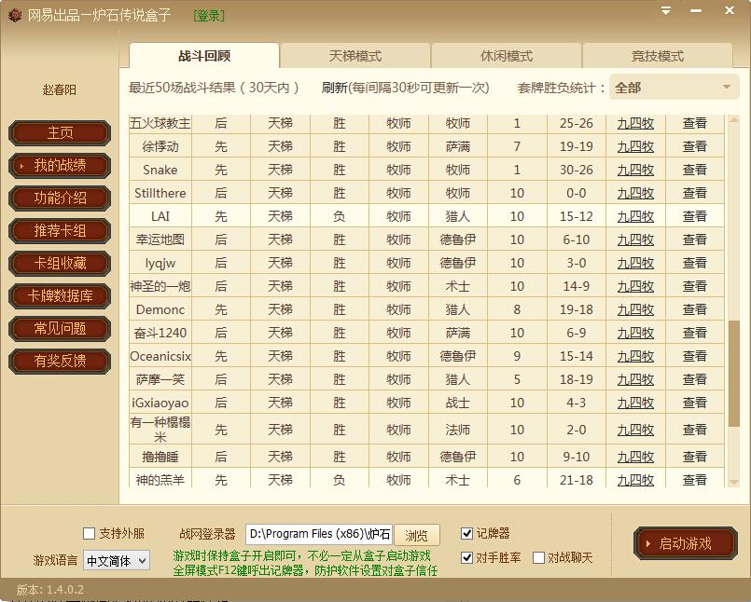
Task: Open 九四牧 deck link in Demonc row
Action: pyautogui.click(x=635, y=309)
